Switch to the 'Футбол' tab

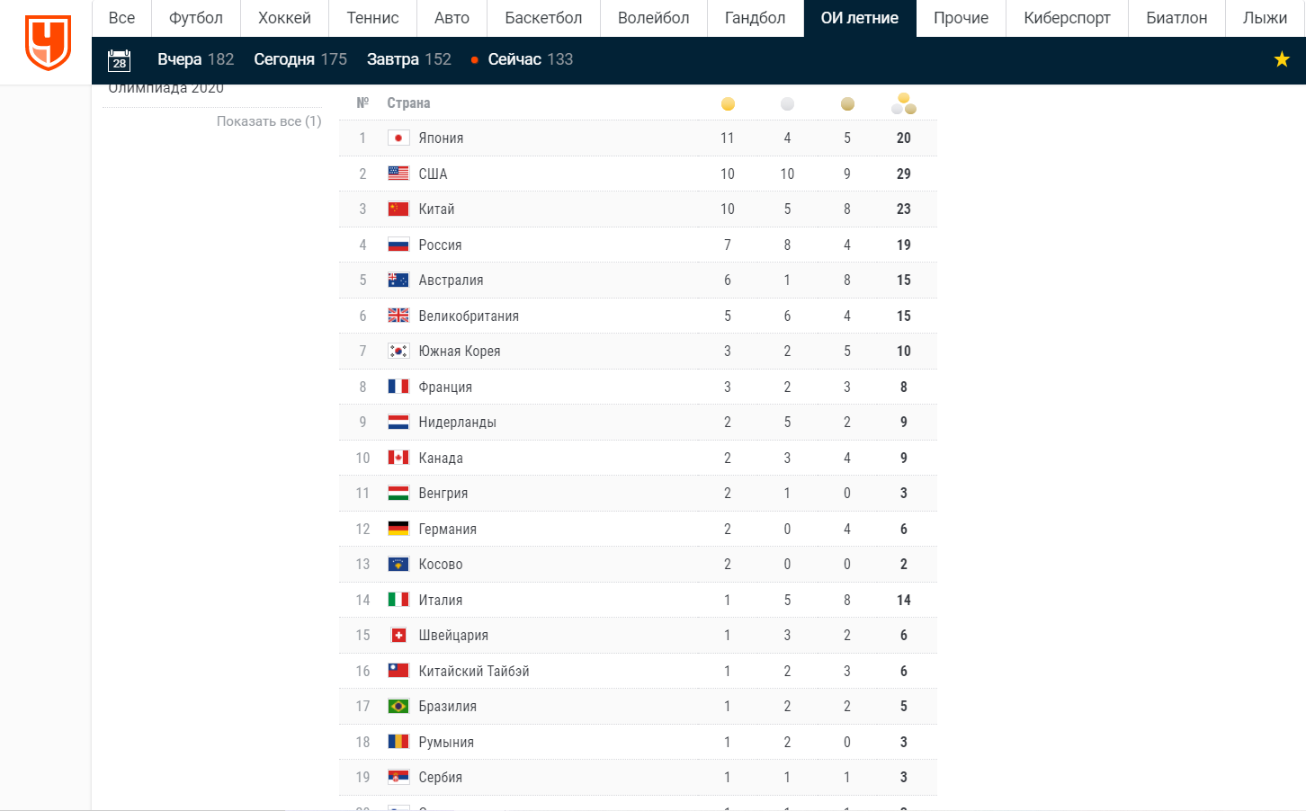(195, 18)
